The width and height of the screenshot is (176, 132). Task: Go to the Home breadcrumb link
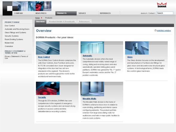tap(37, 18)
